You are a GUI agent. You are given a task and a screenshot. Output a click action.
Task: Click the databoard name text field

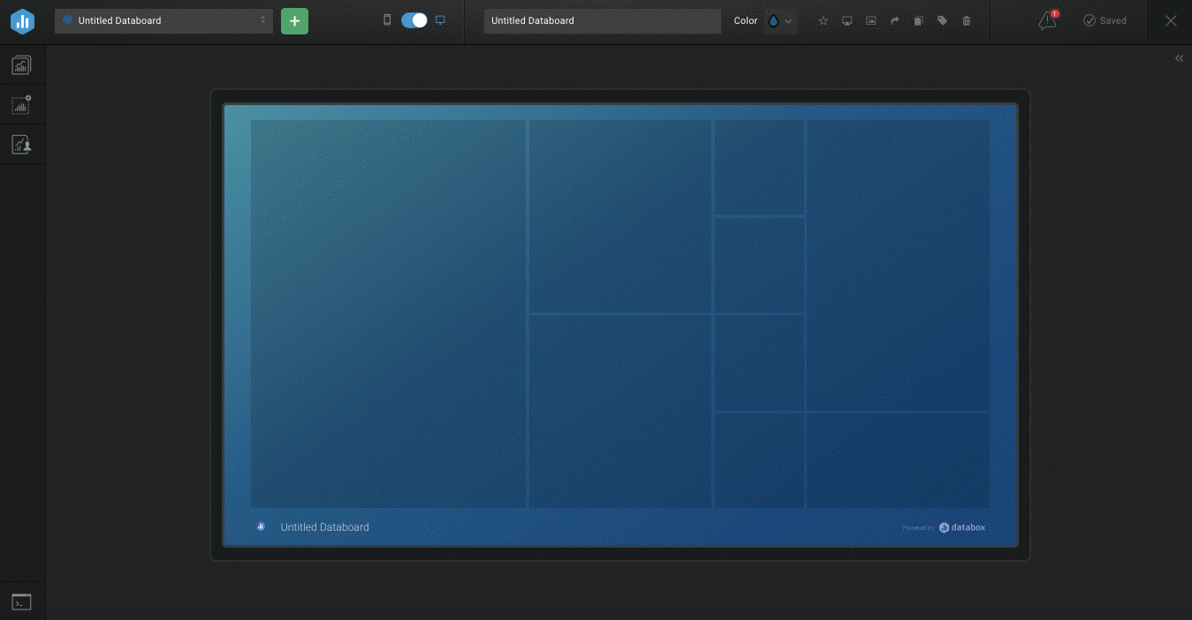(x=602, y=21)
